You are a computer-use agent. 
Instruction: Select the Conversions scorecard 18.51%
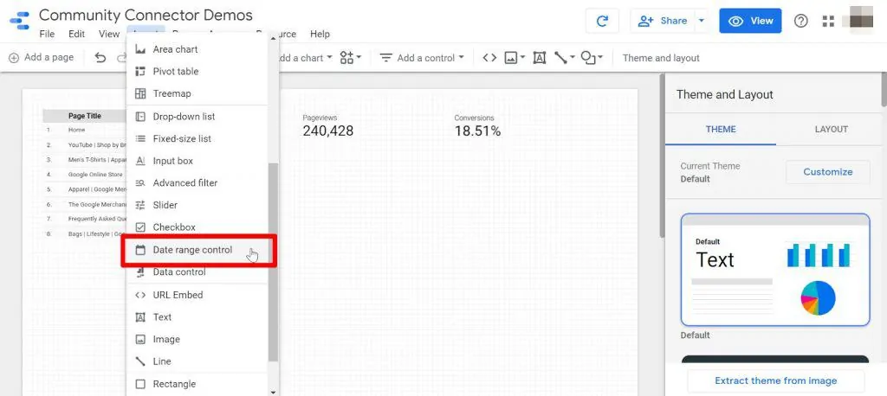click(x=477, y=126)
